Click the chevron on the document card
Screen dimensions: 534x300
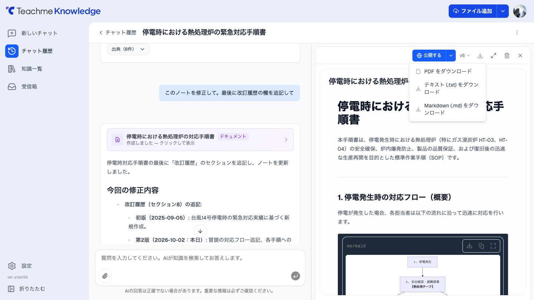[286, 140]
